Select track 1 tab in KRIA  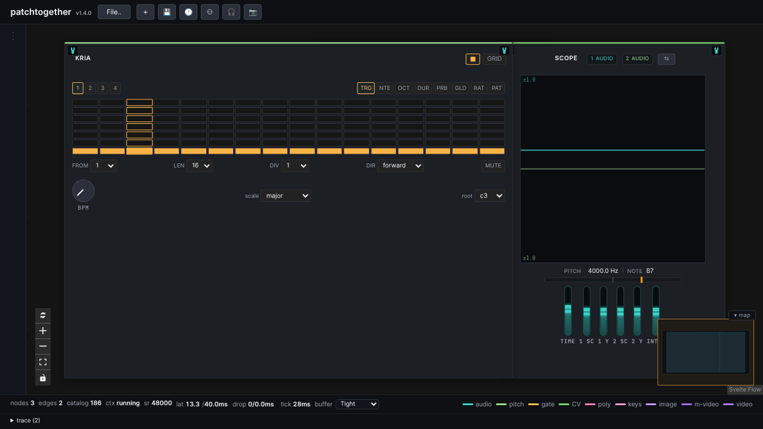tap(77, 88)
